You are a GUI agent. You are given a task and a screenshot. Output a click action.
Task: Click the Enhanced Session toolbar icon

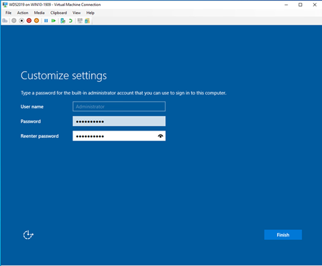pos(80,21)
